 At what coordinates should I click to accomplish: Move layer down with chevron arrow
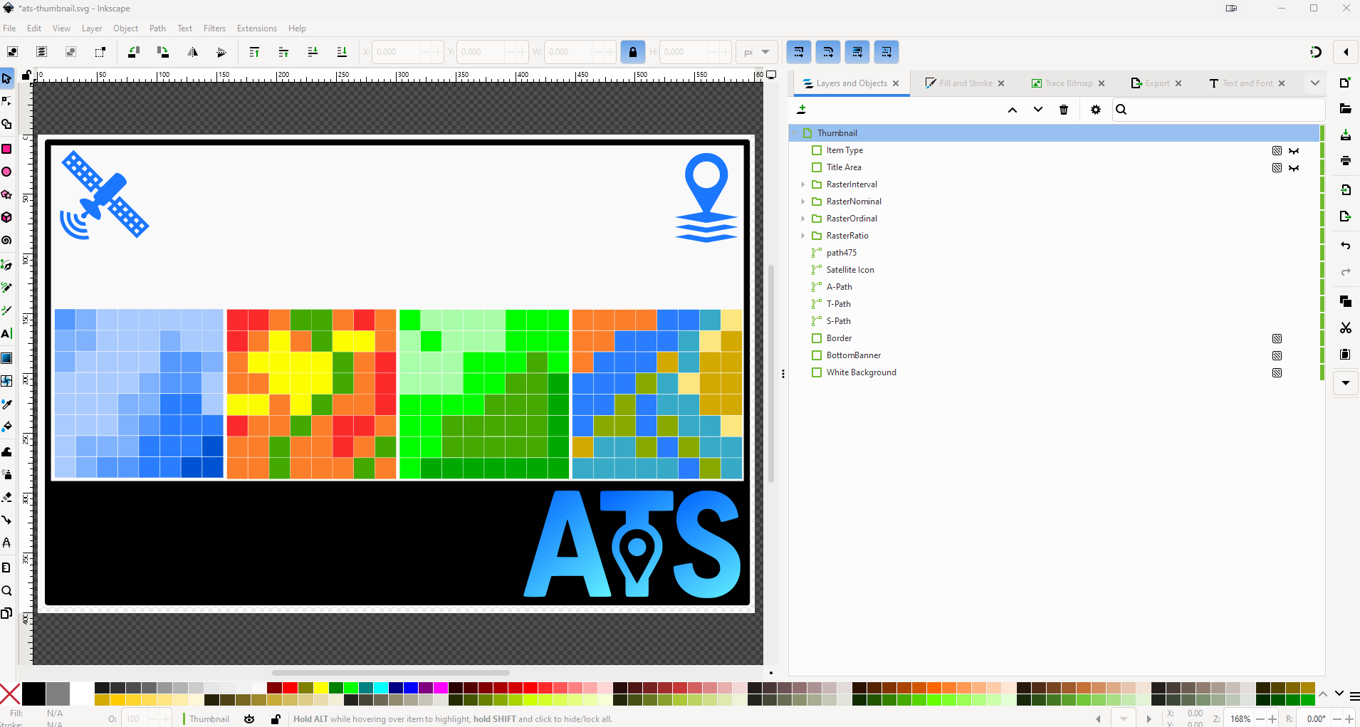pos(1038,110)
